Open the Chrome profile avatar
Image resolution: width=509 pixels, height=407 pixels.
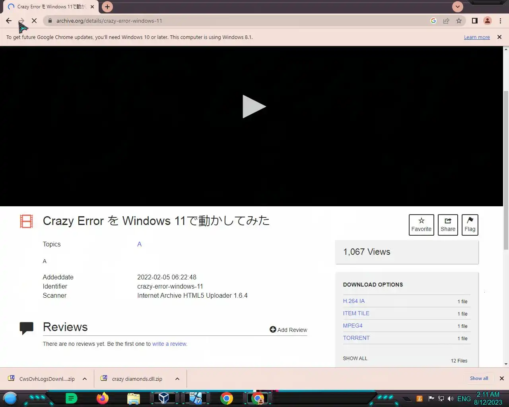point(488,21)
